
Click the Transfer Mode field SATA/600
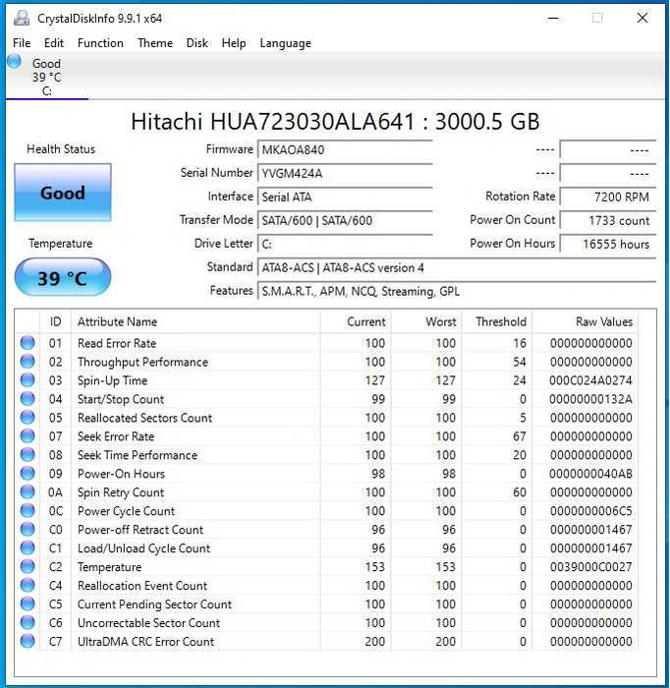[345, 220]
